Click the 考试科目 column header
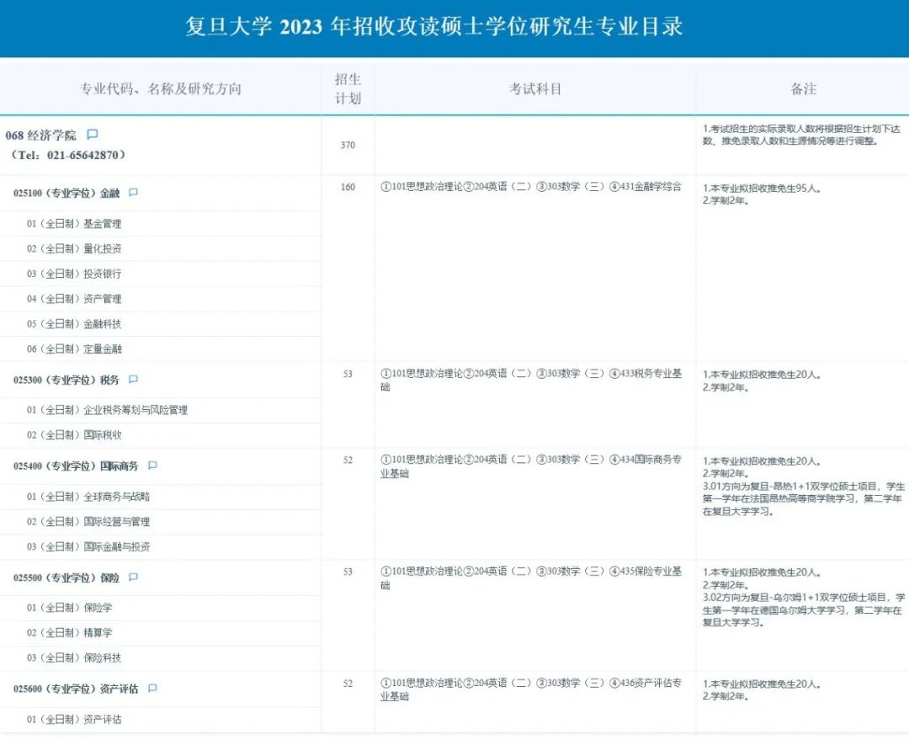 (534, 88)
